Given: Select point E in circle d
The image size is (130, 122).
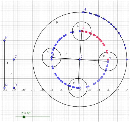Looking at the screenshot, I should tap(51, 57).
